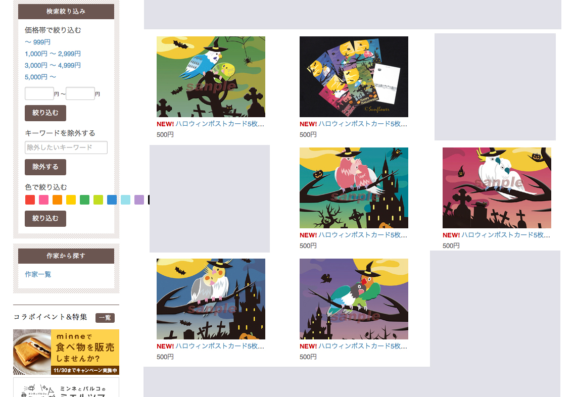The width and height of the screenshot is (575, 397).
Task: Select the pink color swatch filter
Action: (x=43, y=200)
